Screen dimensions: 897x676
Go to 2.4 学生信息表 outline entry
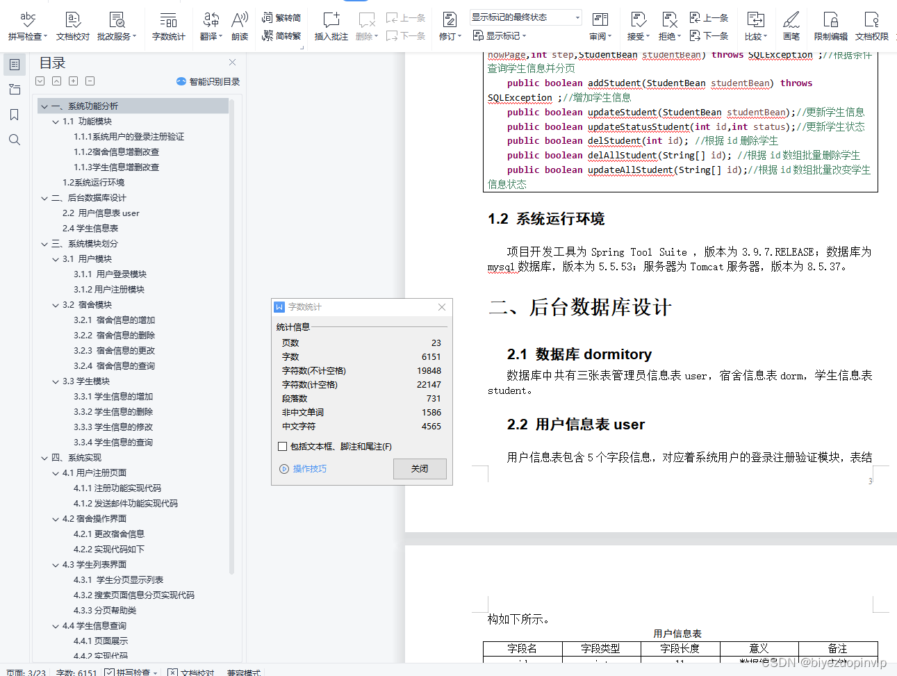(x=90, y=229)
